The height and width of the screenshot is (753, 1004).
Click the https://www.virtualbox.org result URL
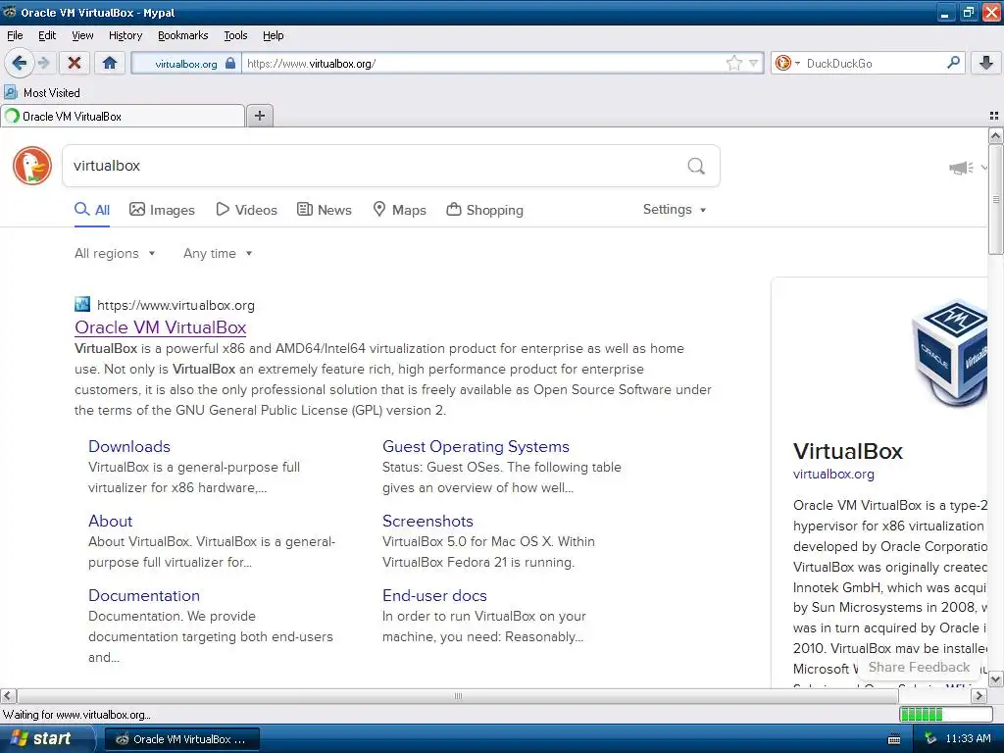point(176,306)
